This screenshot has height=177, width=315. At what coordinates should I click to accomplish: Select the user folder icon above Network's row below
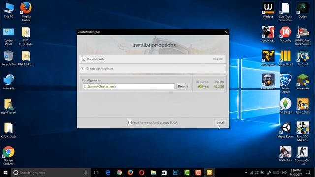(x=8, y=106)
